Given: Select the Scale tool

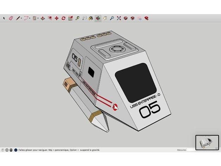Looking at the screenshot, I should pos(70,18).
